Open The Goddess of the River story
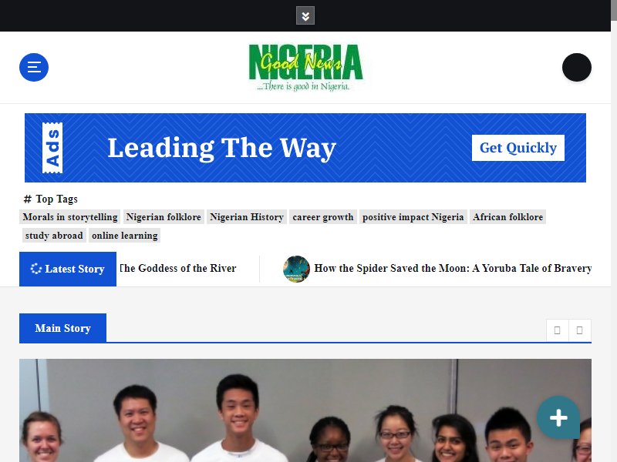This screenshot has height=462, width=617. coord(177,268)
